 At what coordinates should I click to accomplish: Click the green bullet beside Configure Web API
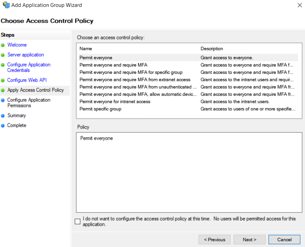3,80
